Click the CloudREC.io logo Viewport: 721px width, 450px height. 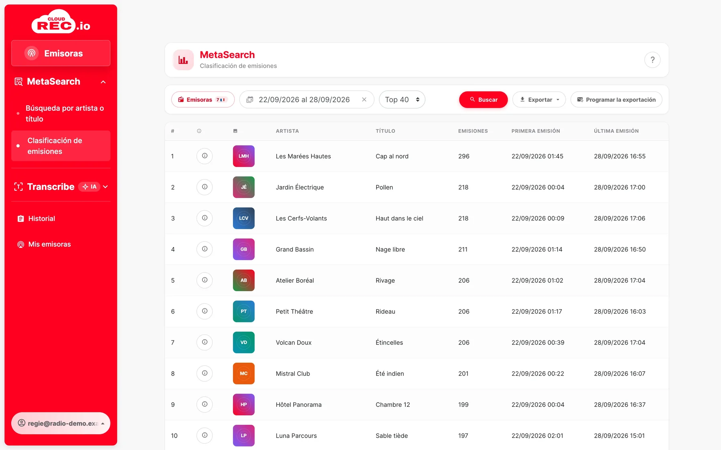tap(61, 22)
